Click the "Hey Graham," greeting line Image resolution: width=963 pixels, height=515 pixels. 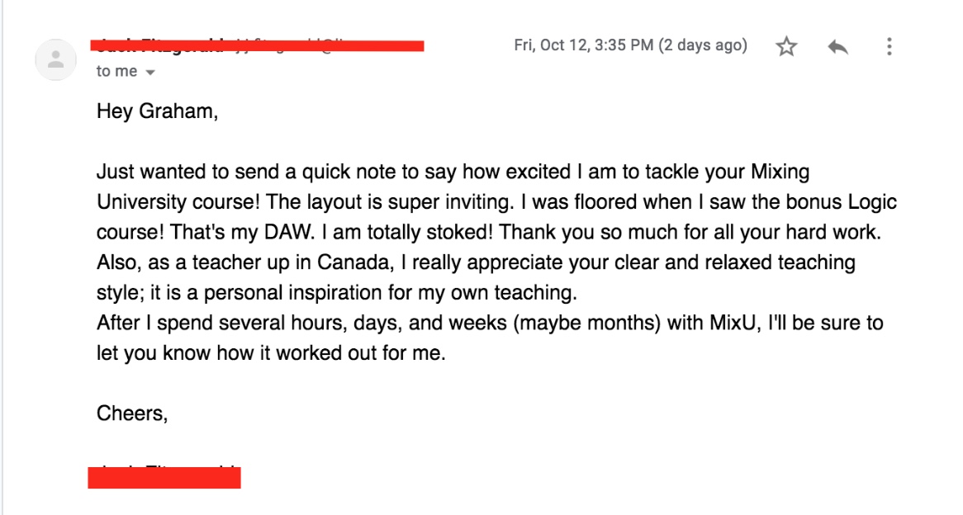tap(157, 111)
